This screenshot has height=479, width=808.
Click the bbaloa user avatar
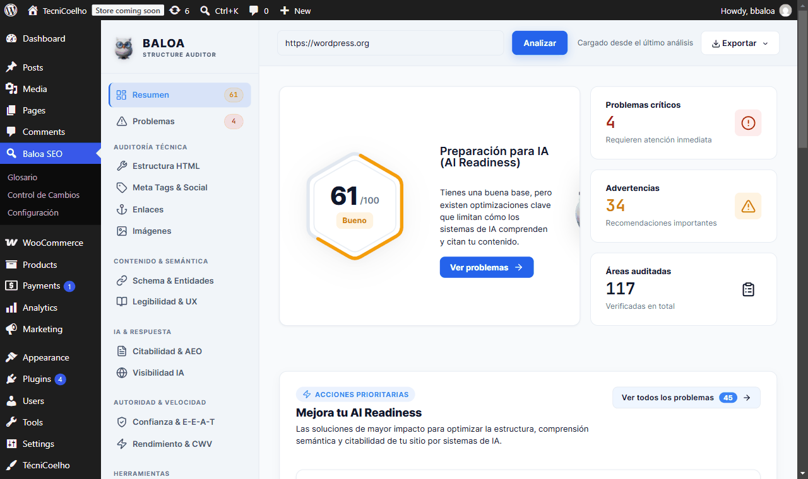(x=785, y=10)
